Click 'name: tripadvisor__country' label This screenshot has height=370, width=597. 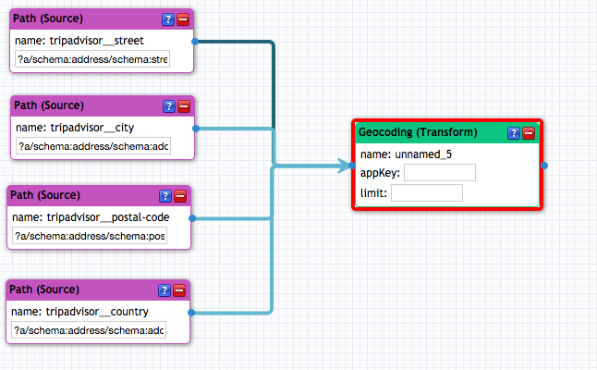click(79, 312)
